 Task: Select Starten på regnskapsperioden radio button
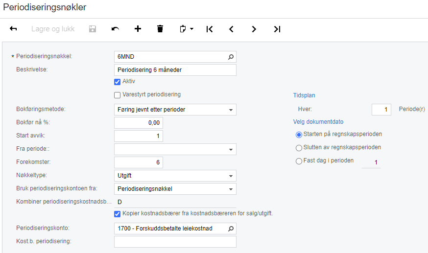(299, 135)
